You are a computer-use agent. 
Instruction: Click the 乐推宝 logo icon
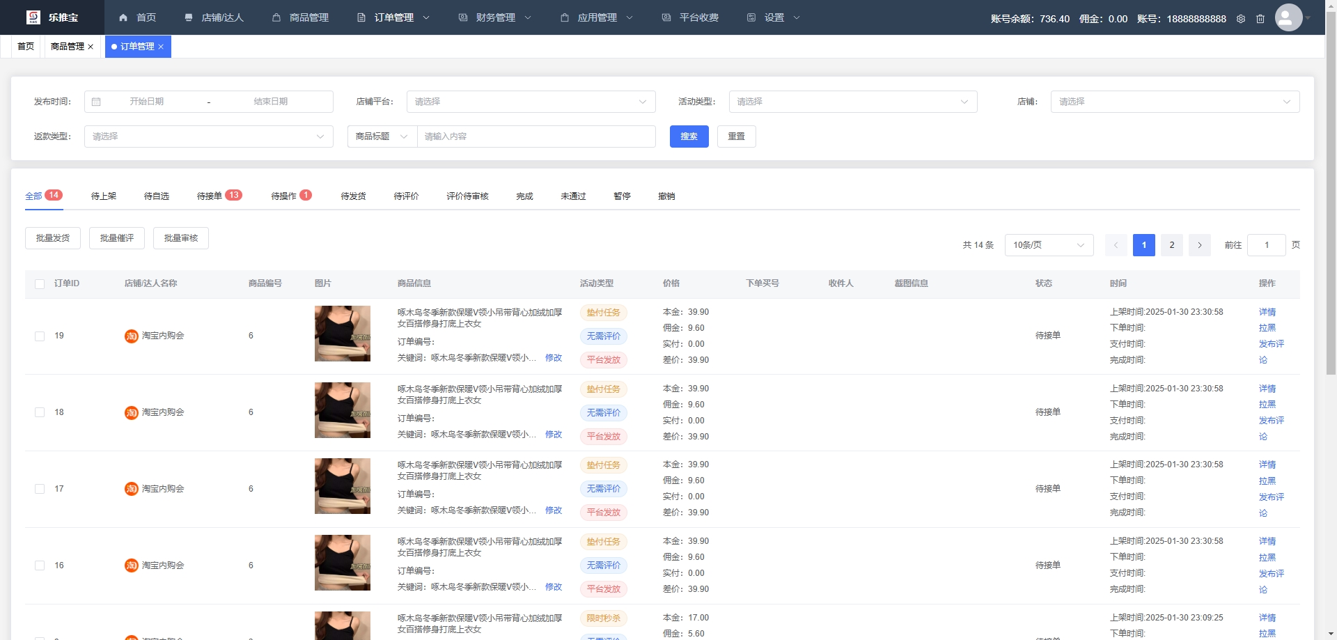point(33,17)
